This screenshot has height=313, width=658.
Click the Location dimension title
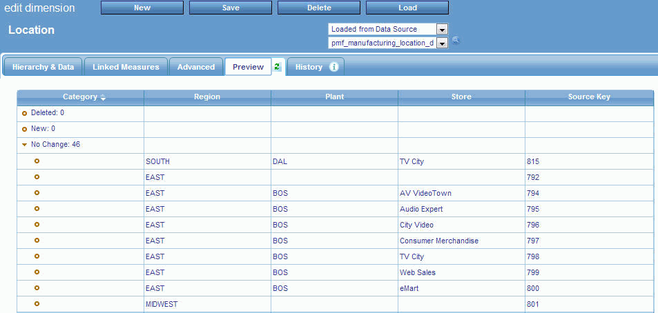click(32, 30)
